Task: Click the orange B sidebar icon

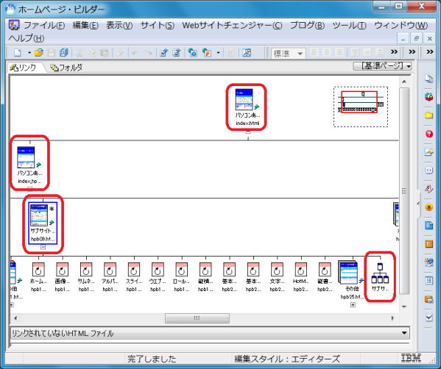Action: (428, 244)
